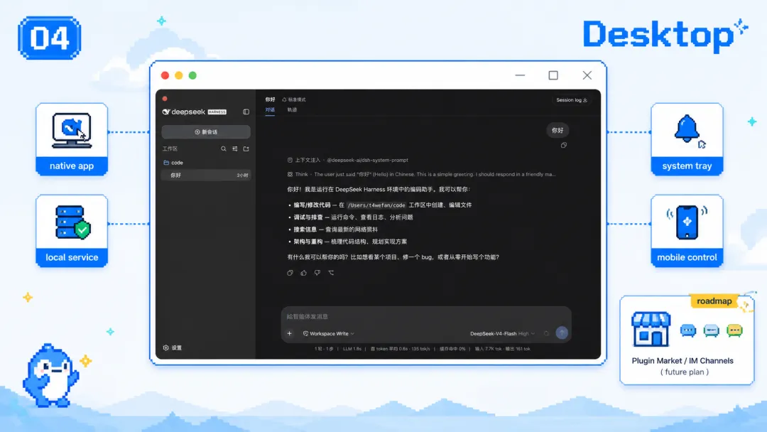Start a 新会话 new conversation

pyautogui.click(x=206, y=132)
